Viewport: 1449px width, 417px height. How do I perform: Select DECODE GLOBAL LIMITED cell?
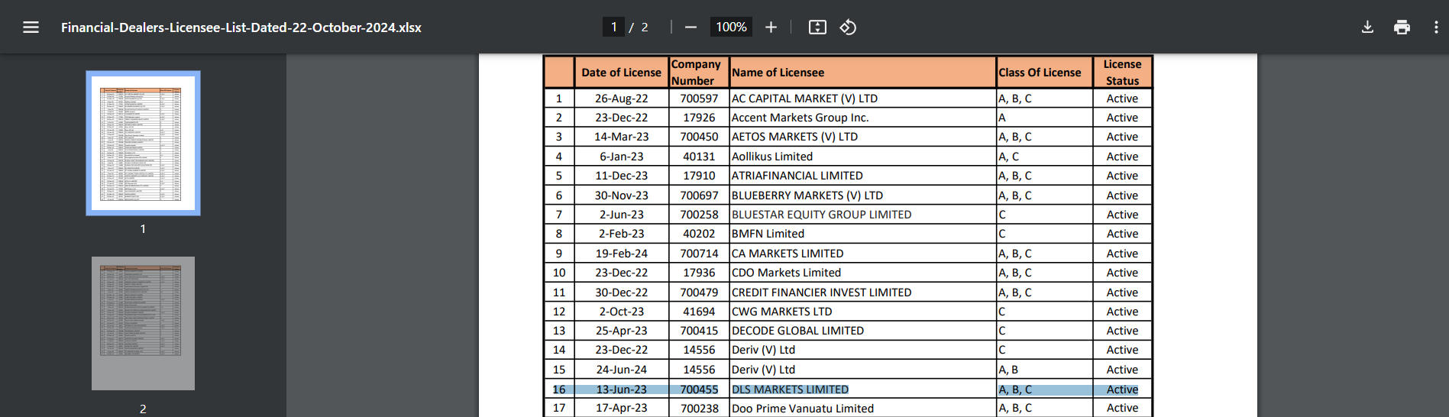point(862,331)
